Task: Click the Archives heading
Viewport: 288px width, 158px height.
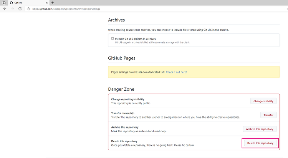Action: [x=116, y=20]
